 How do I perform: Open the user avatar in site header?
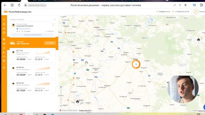(196, 12)
